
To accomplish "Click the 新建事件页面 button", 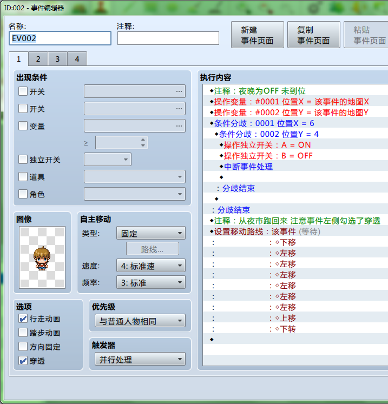I will [257, 35].
